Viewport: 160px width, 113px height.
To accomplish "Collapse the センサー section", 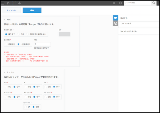I will pyautogui.click(x=5, y=72).
